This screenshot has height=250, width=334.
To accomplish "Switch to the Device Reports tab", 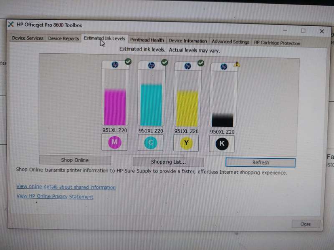I will pyautogui.click(x=63, y=38).
